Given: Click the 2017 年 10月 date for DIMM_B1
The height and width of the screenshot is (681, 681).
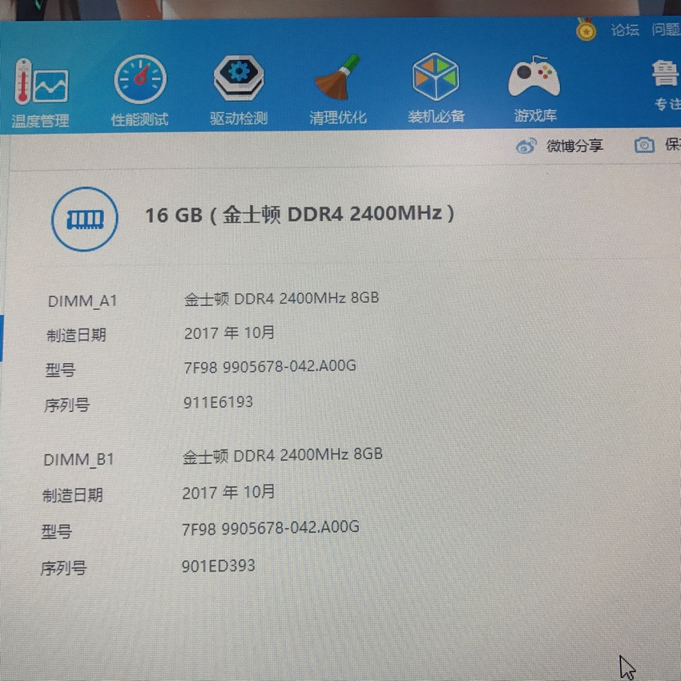Looking at the screenshot, I should (228, 493).
